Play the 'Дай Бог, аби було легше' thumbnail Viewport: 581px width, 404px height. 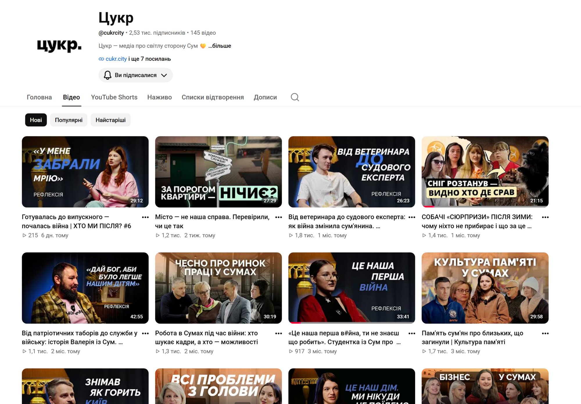85,288
